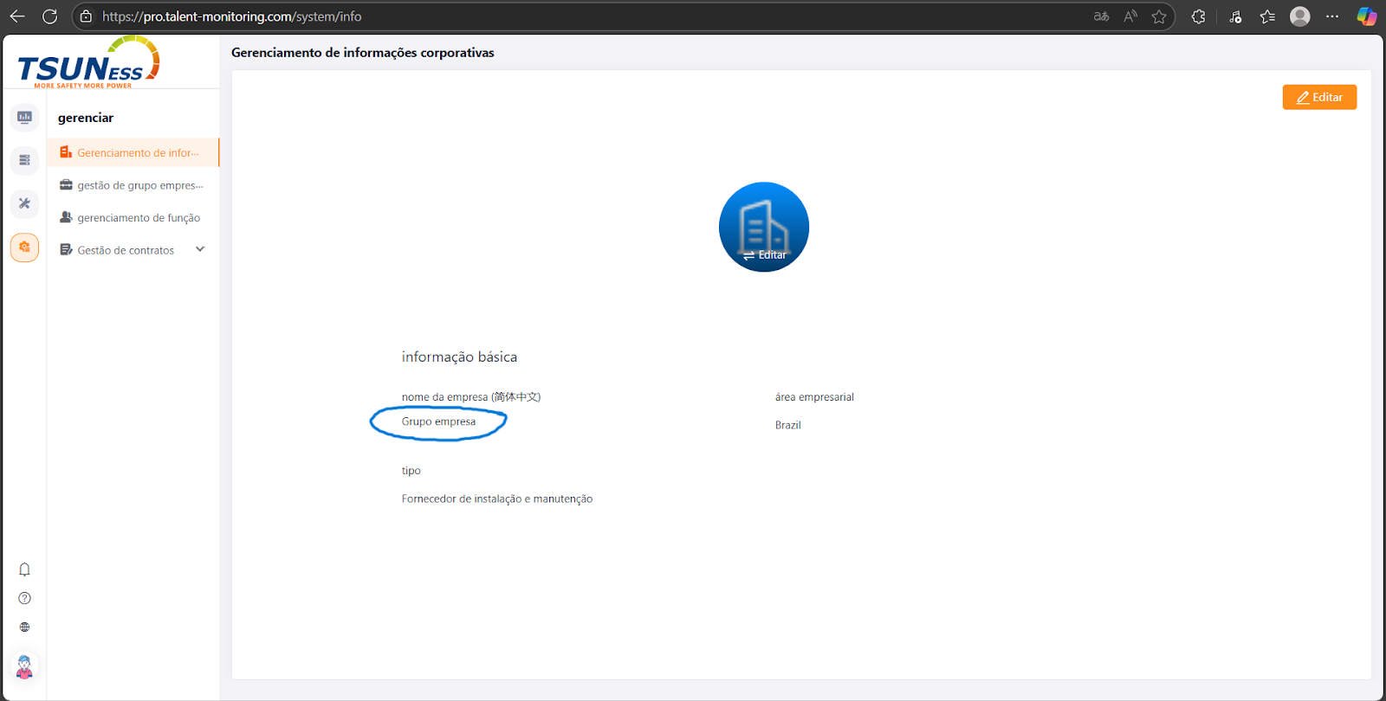Screen dimensions: 1386x701
Task: Open the notification bell icon
Action: pos(24,569)
